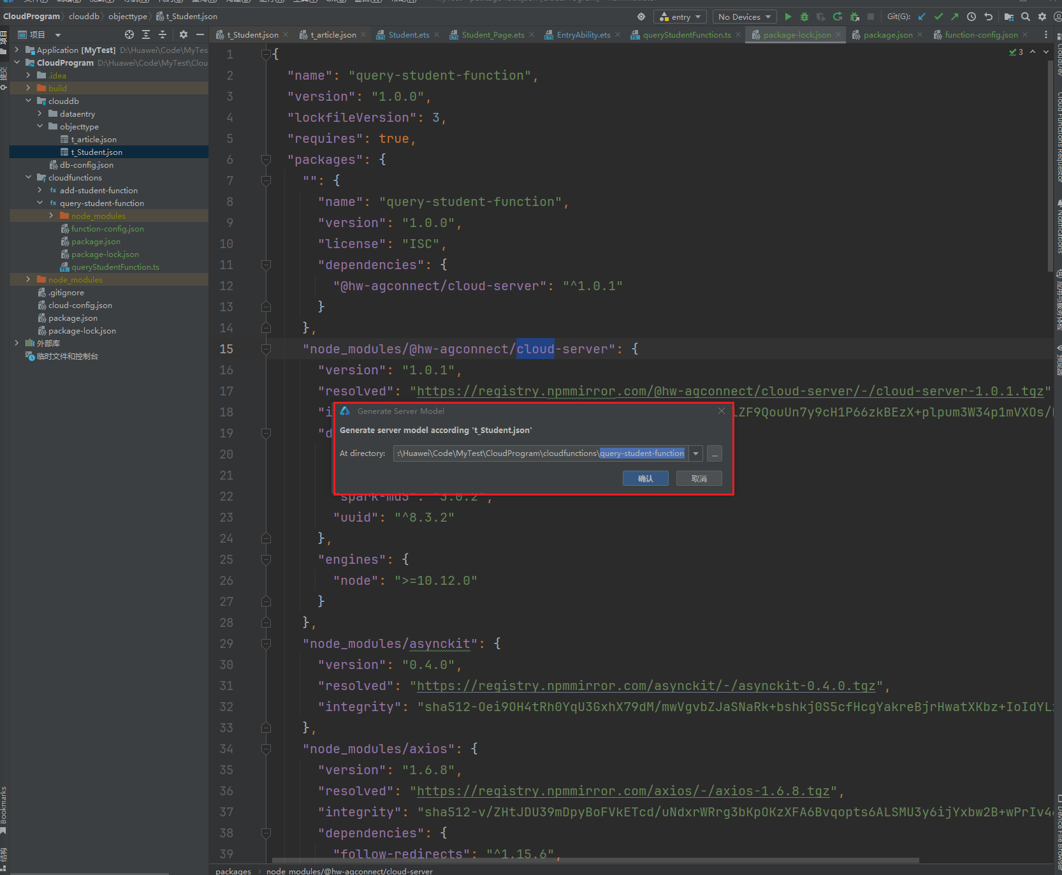Viewport: 1062px width, 875px height.
Task: Toggle code folding at line 29 asynckit
Action: (x=266, y=643)
